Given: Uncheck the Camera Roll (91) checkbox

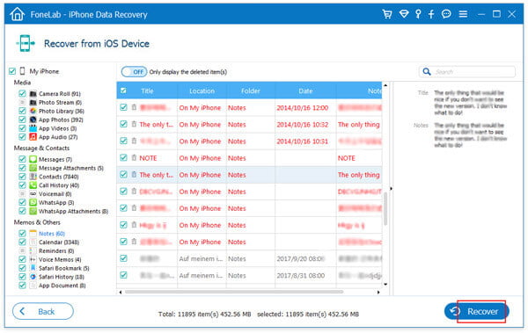Looking at the screenshot, I should [x=22, y=93].
